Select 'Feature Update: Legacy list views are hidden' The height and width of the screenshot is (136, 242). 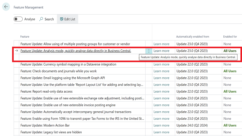51,132
